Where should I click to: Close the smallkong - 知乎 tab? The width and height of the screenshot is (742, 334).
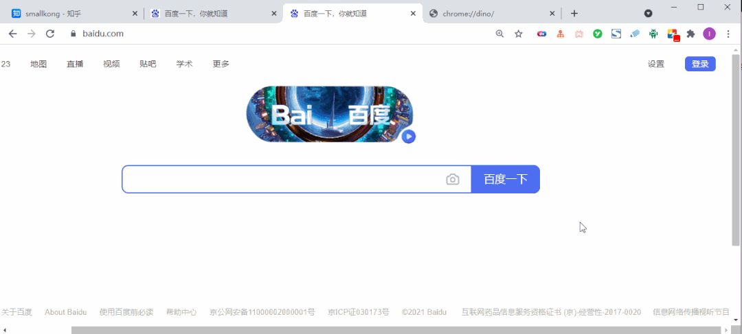pyautogui.click(x=135, y=14)
